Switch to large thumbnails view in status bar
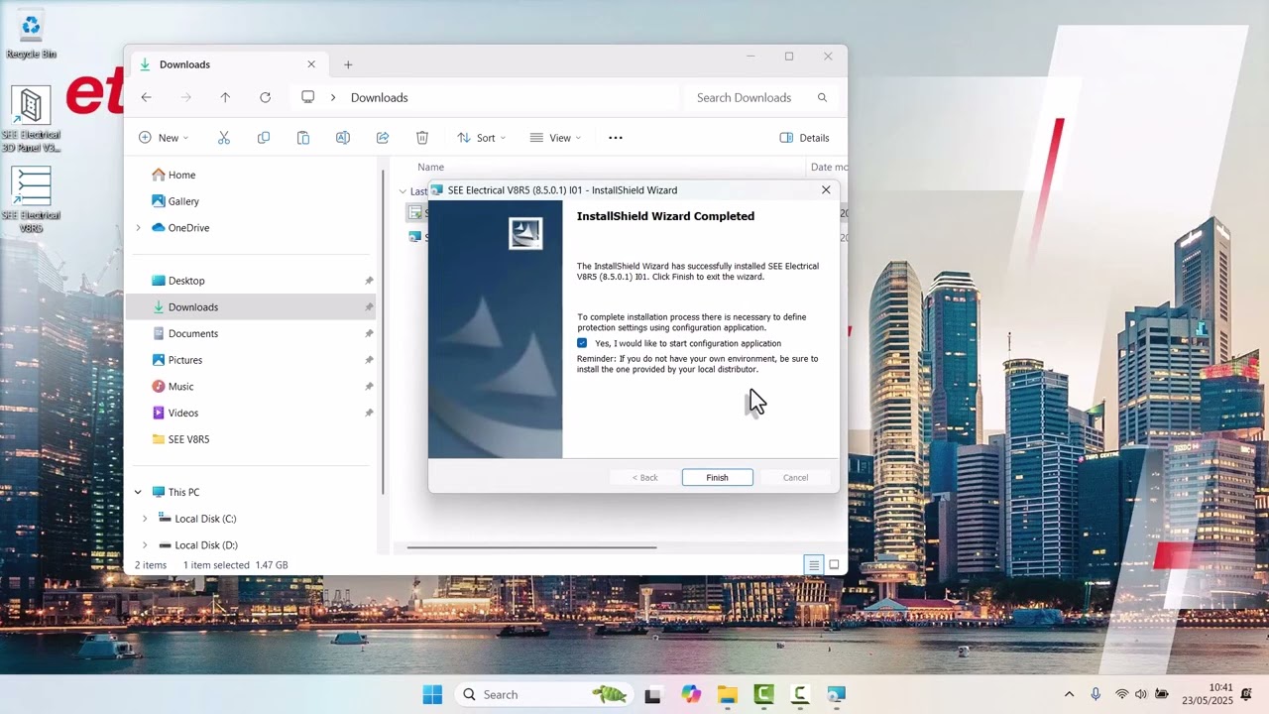Image resolution: width=1269 pixels, height=714 pixels. (x=834, y=565)
